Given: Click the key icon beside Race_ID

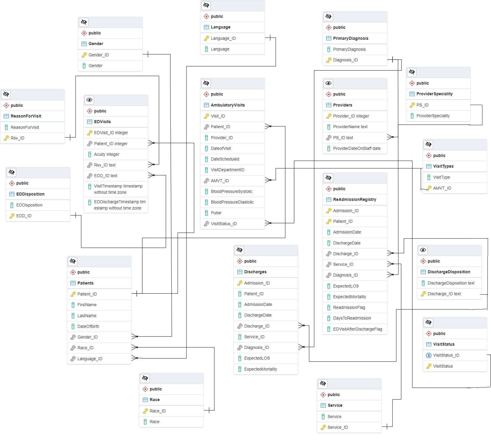Looking at the screenshot, I should pos(145,411).
